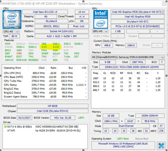Click the PCIe v2.0 x0 DISABLED field
Viewport: 168px width, 151px height.
pyautogui.click(x=137, y=26)
